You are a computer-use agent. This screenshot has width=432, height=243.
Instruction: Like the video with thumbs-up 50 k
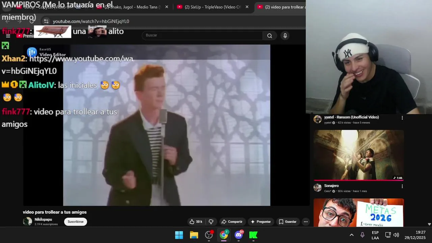pyautogui.click(x=196, y=222)
